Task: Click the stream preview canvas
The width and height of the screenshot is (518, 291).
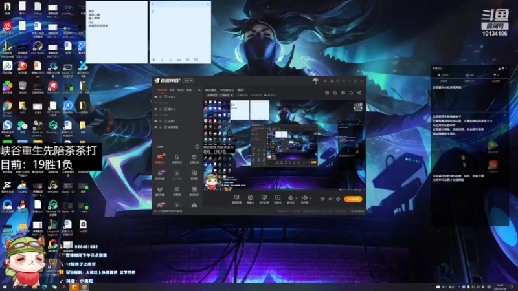Action: click(284, 145)
